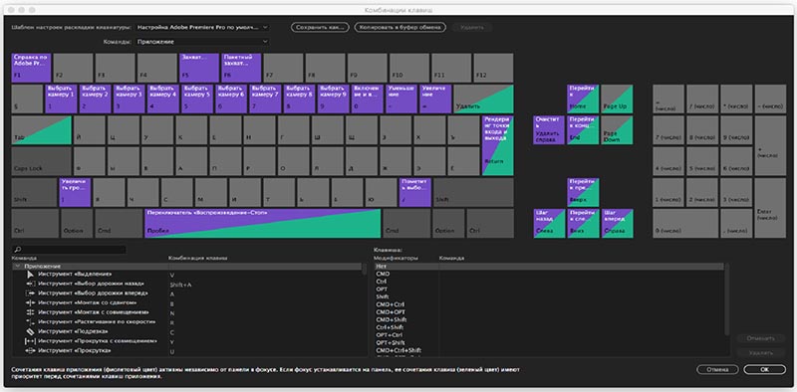The image size is (797, 392).
Task: Select the Нет modifier row
Action: point(549,266)
